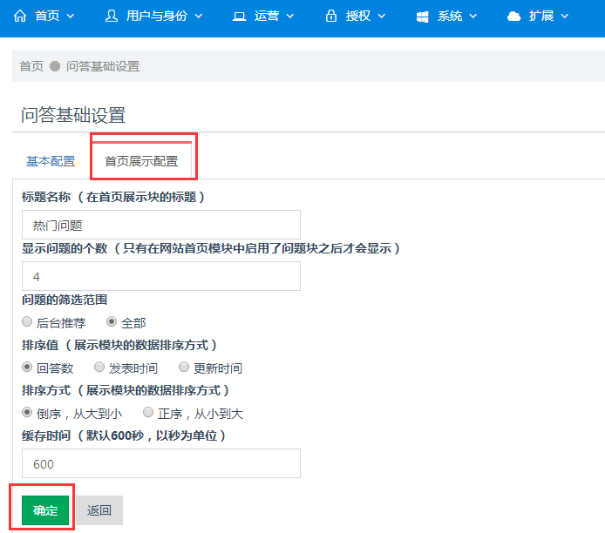Go to 首页 breadcrumb link
Screen dimensions: 605x533
point(31,66)
